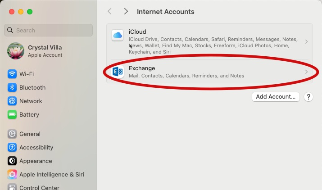Close the System Settings window

pyautogui.click(x=12, y=12)
